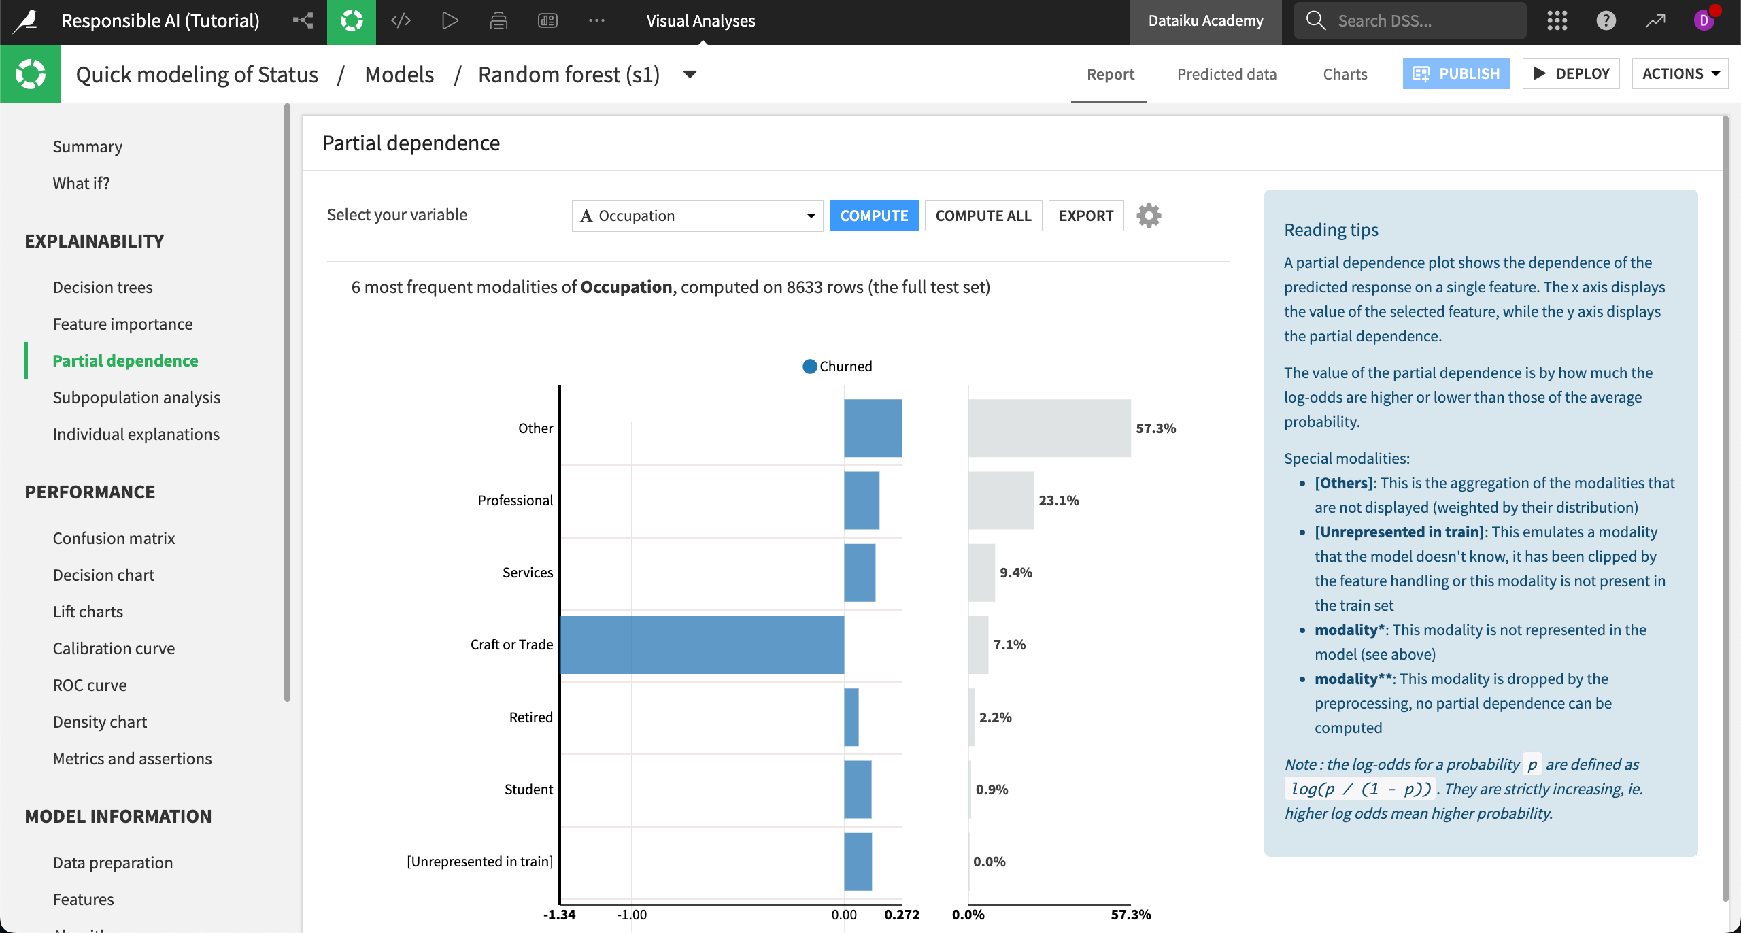Click the run/play icon in toolbar
This screenshot has width=1741, height=933.
[x=449, y=20]
